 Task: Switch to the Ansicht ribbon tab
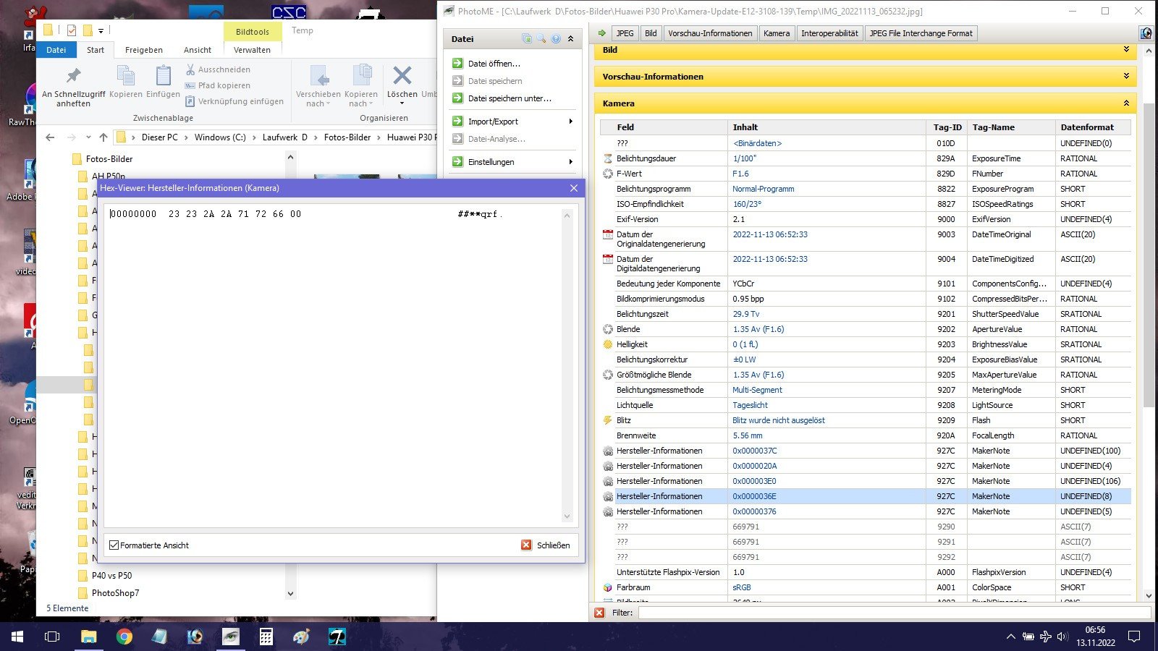click(x=197, y=50)
